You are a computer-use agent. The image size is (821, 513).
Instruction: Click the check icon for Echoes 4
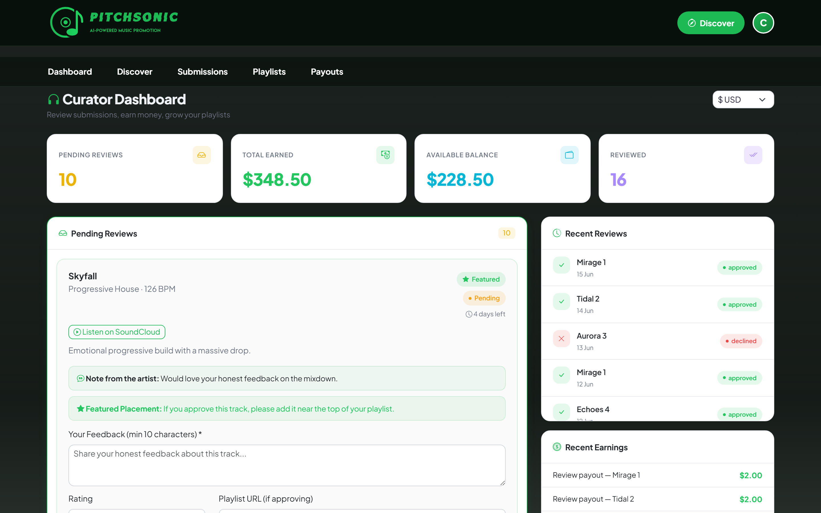(x=562, y=412)
